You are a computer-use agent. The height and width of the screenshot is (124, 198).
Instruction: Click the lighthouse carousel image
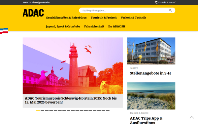click(73, 66)
